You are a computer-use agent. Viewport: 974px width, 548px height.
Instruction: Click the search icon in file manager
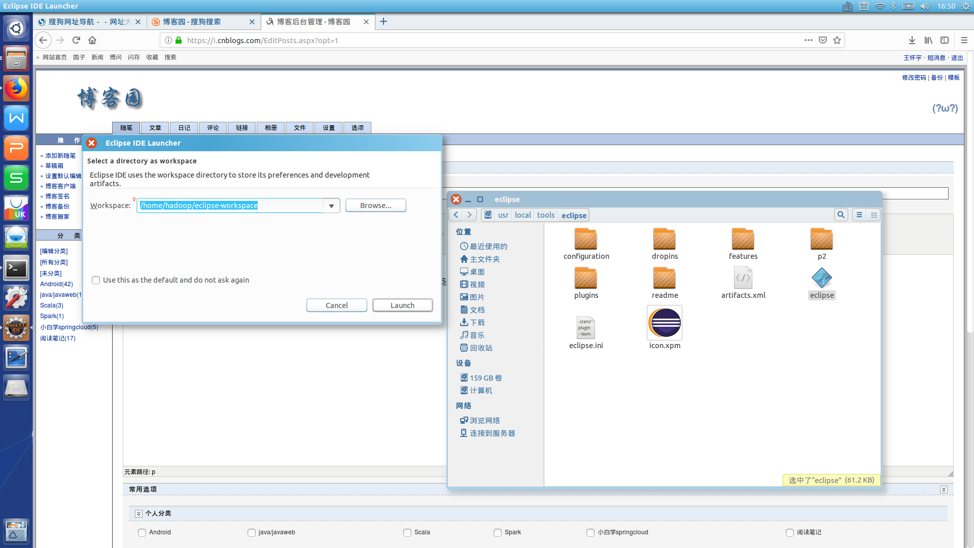(841, 215)
